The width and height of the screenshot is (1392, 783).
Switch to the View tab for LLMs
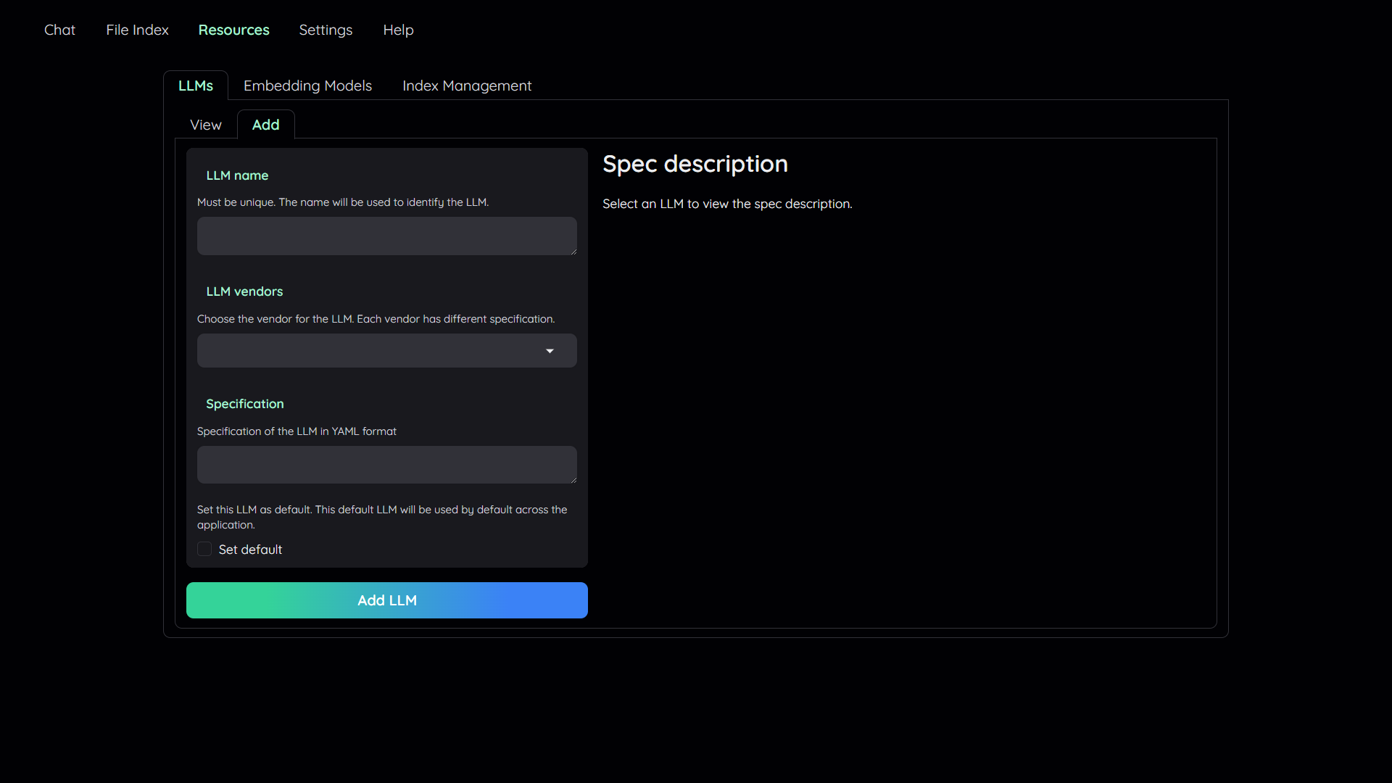[205, 125]
